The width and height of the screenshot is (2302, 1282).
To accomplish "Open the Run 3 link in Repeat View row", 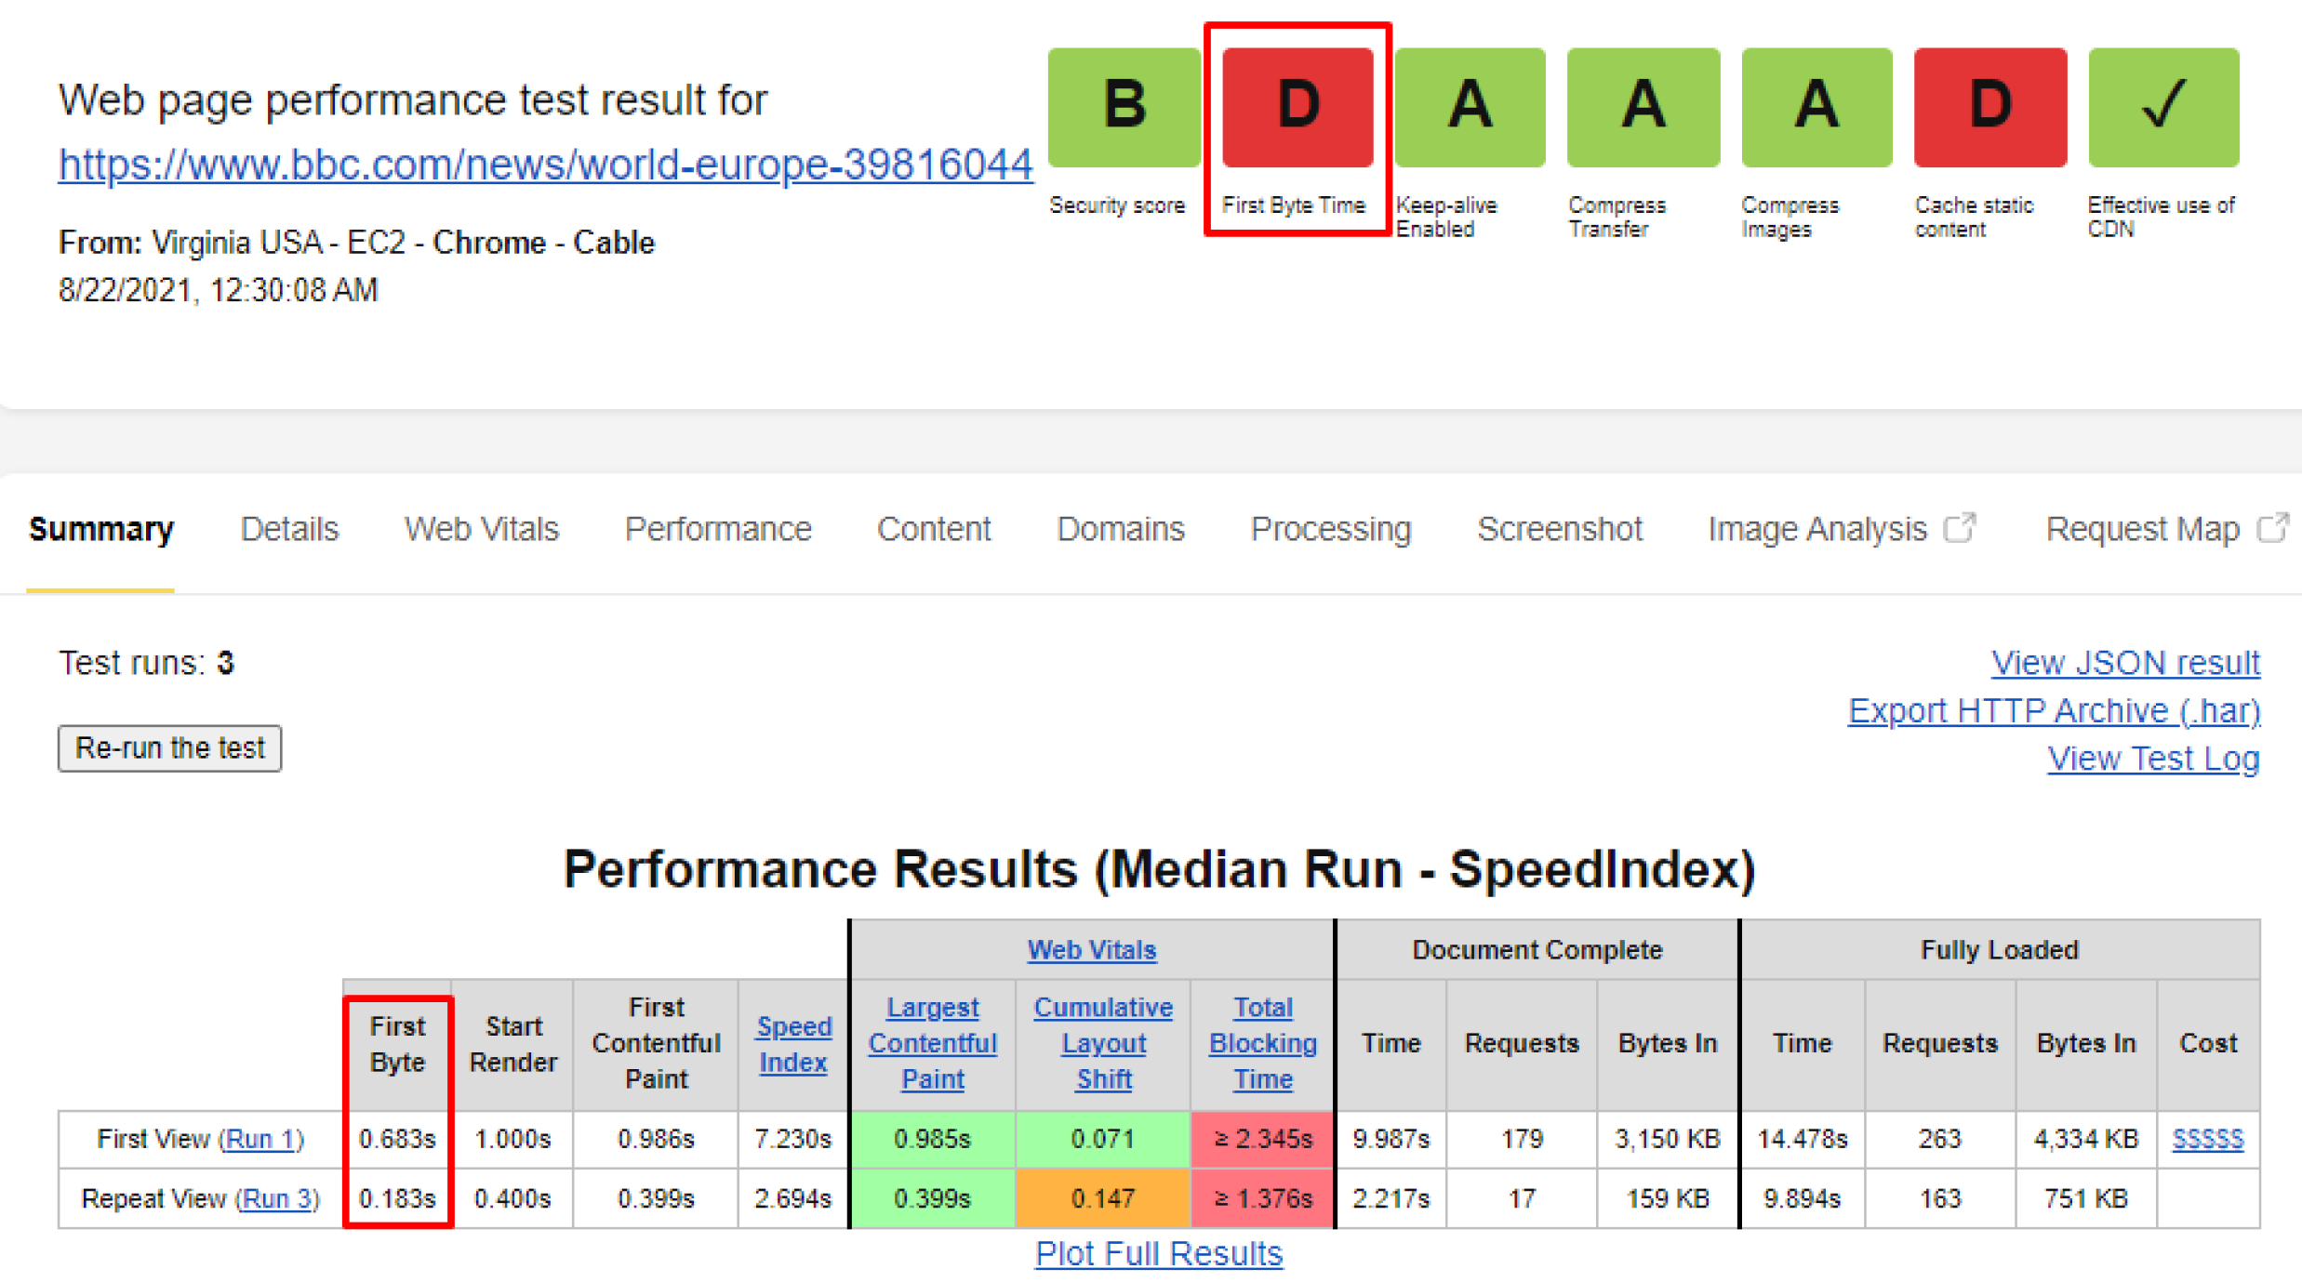I will click(276, 1198).
